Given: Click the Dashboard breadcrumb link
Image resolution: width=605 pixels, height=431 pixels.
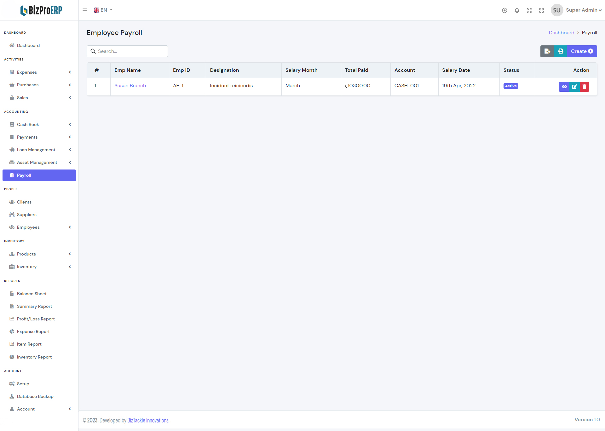Looking at the screenshot, I should pos(561,33).
